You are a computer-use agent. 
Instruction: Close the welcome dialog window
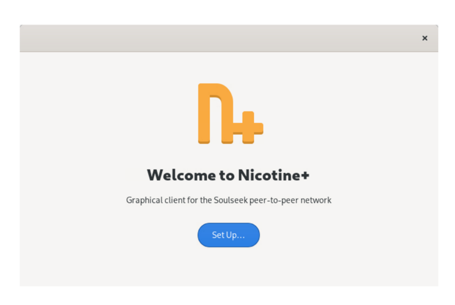425,38
